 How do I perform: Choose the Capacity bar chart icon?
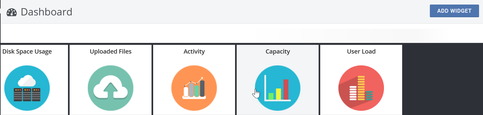(278, 88)
